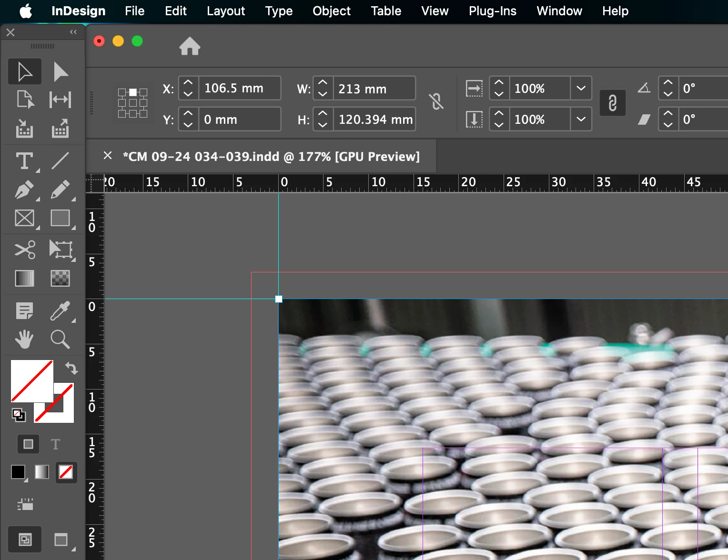Switch to Preview screen mode

[61, 540]
